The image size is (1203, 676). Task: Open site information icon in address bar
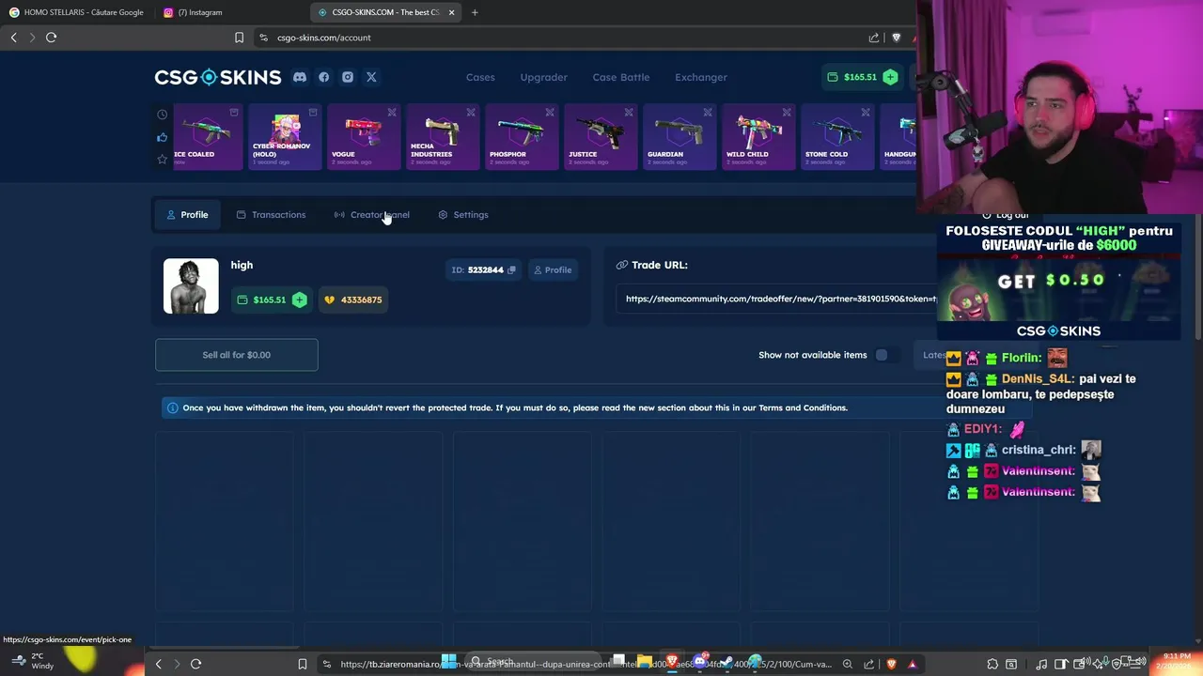(264, 38)
